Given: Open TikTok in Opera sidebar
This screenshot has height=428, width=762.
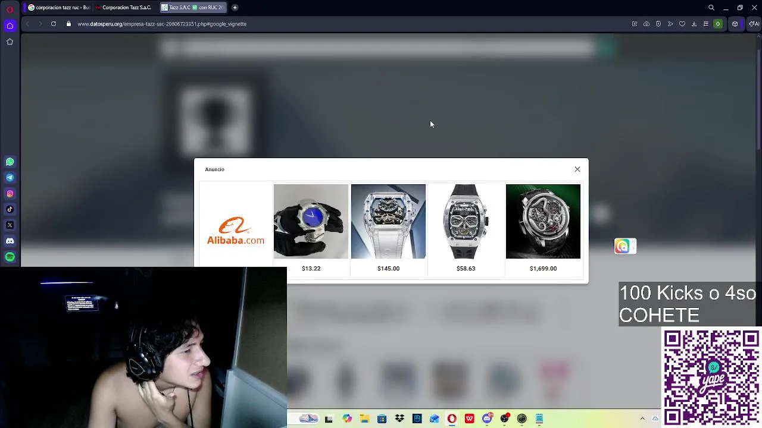Looking at the screenshot, I should tap(10, 209).
